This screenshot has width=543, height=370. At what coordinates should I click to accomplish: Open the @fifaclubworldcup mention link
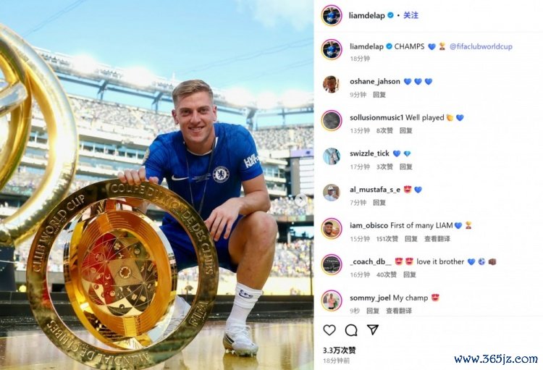481,46
